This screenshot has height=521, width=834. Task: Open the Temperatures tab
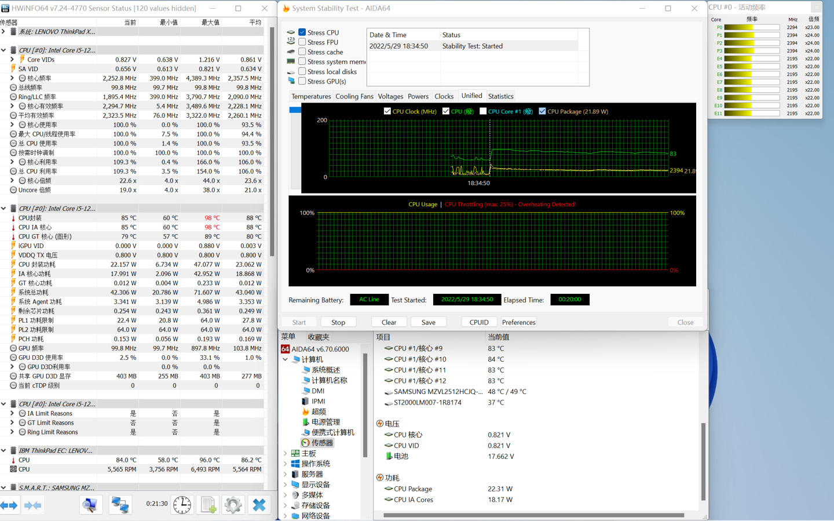(311, 96)
